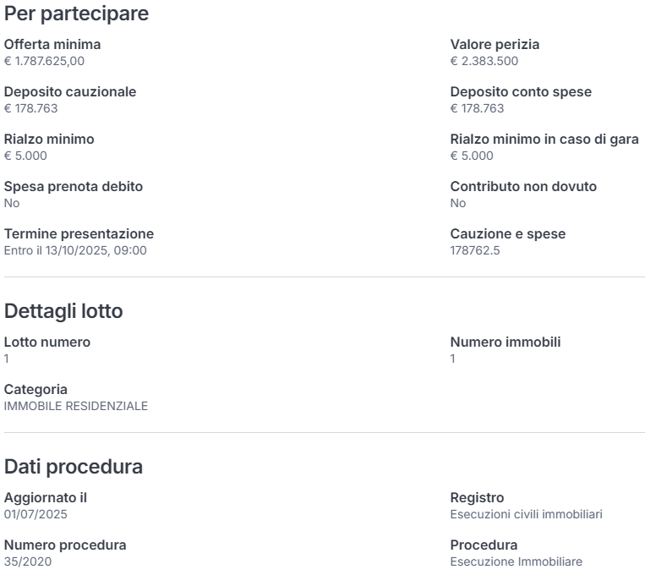Click the Rialzo minimo in caso di gara label
645x575 pixels.
[544, 140]
